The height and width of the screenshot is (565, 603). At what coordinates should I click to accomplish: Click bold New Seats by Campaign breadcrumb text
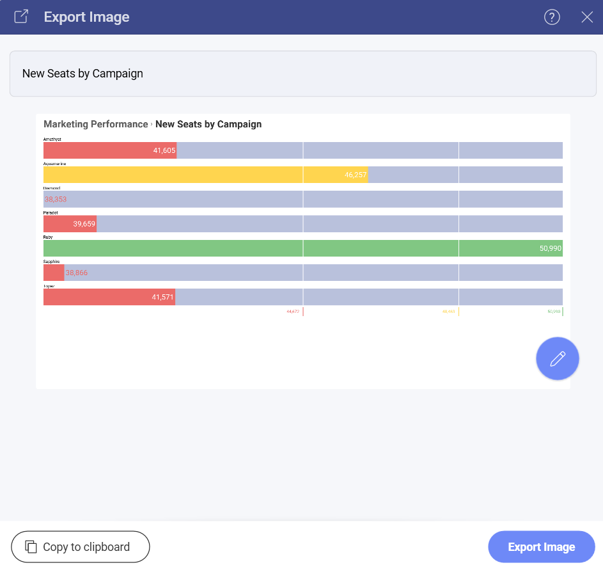pyautogui.click(x=208, y=124)
